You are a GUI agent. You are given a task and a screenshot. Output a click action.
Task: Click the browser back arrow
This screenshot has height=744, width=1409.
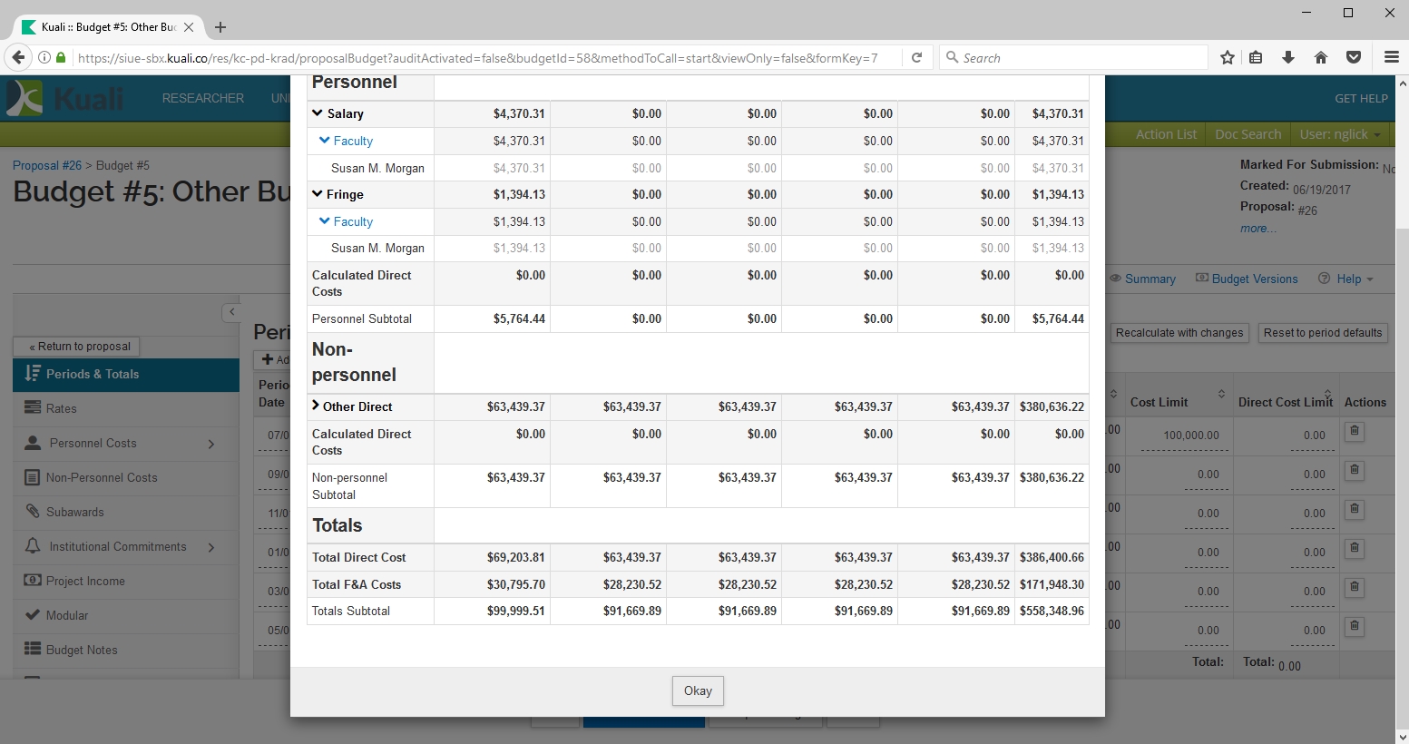click(x=18, y=57)
